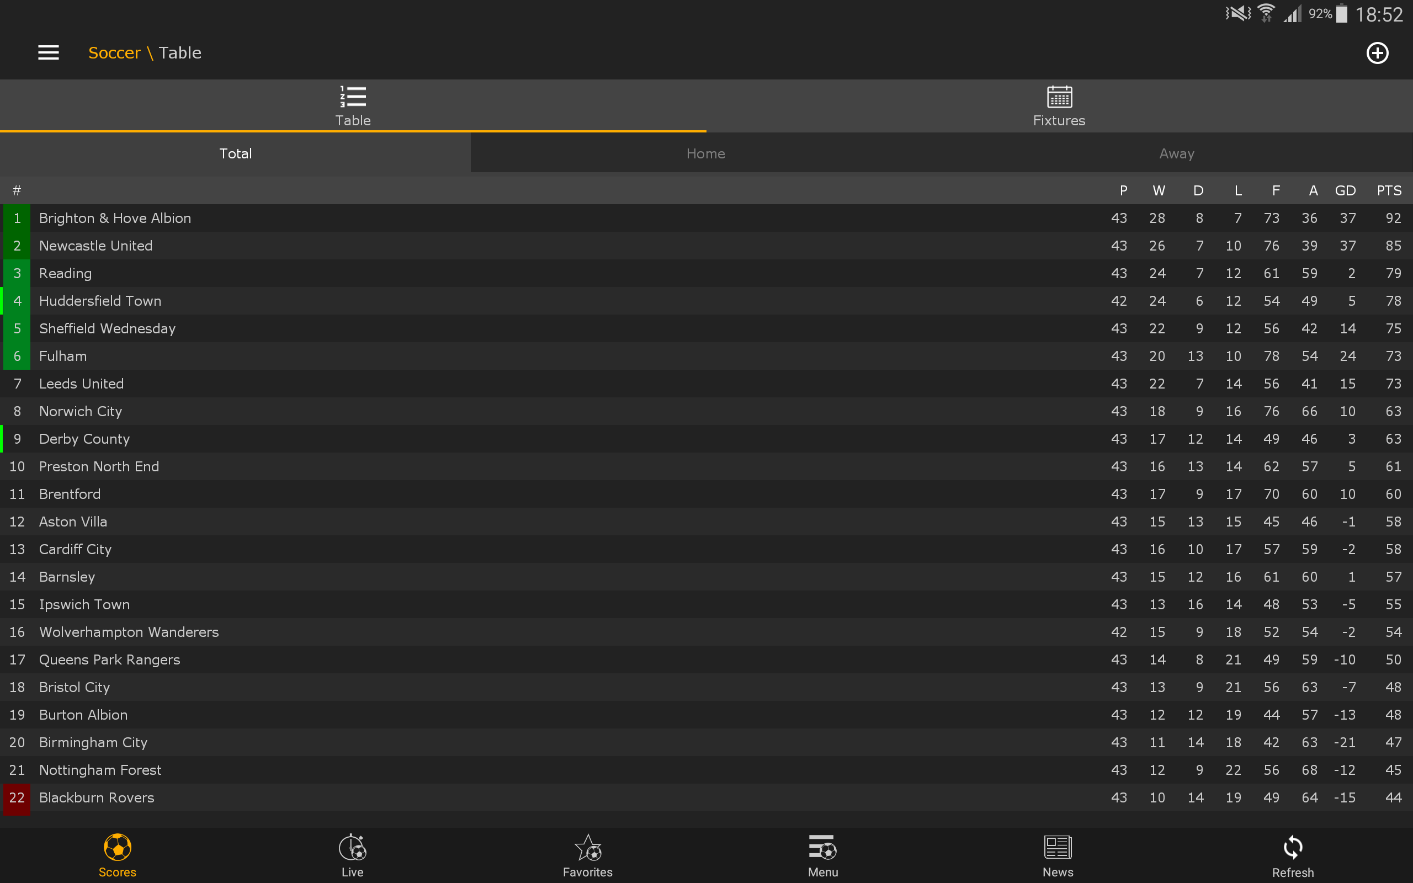Image resolution: width=1413 pixels, height=883 pixels.
Task: Switch to the Fixtures tab
Action: (x=1059, y=106)
